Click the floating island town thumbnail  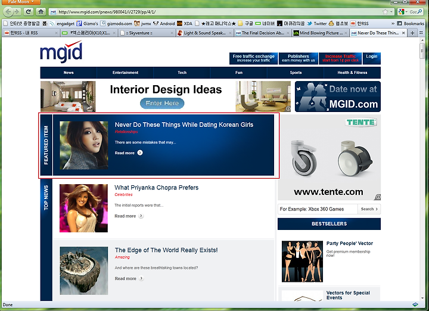coord(84,270)
